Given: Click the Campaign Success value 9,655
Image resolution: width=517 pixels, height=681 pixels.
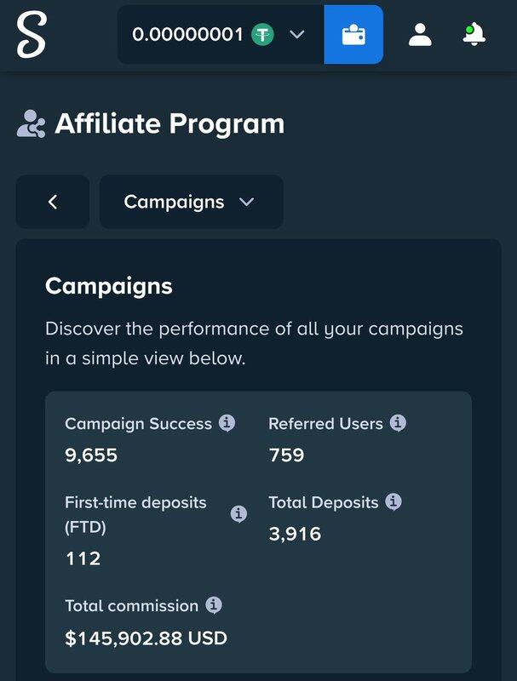Looking at the screenshot, I should [x=91, y=455].
